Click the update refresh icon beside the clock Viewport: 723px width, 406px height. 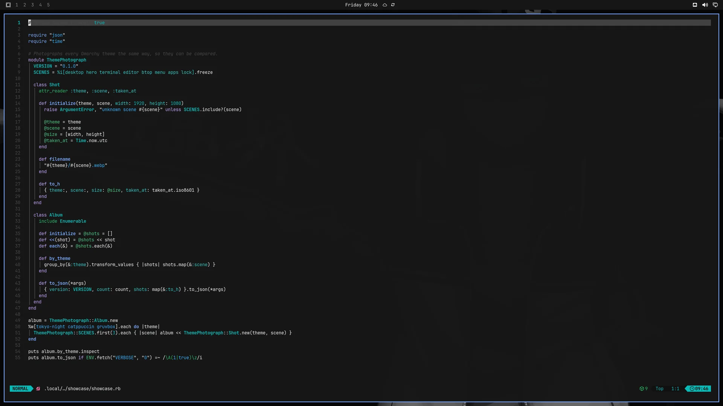tap(393, 5)
